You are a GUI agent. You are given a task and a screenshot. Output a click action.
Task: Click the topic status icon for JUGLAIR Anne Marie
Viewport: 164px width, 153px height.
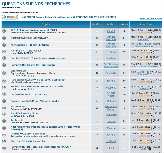pyautogui.click(x=4, y=31)
